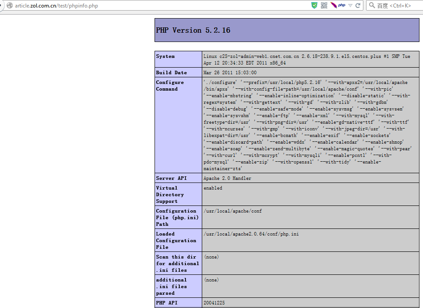The width and height of the screenshot is (423, 308).
Task: Select the Loaded Configuration File label
Action: pos(176,240)
